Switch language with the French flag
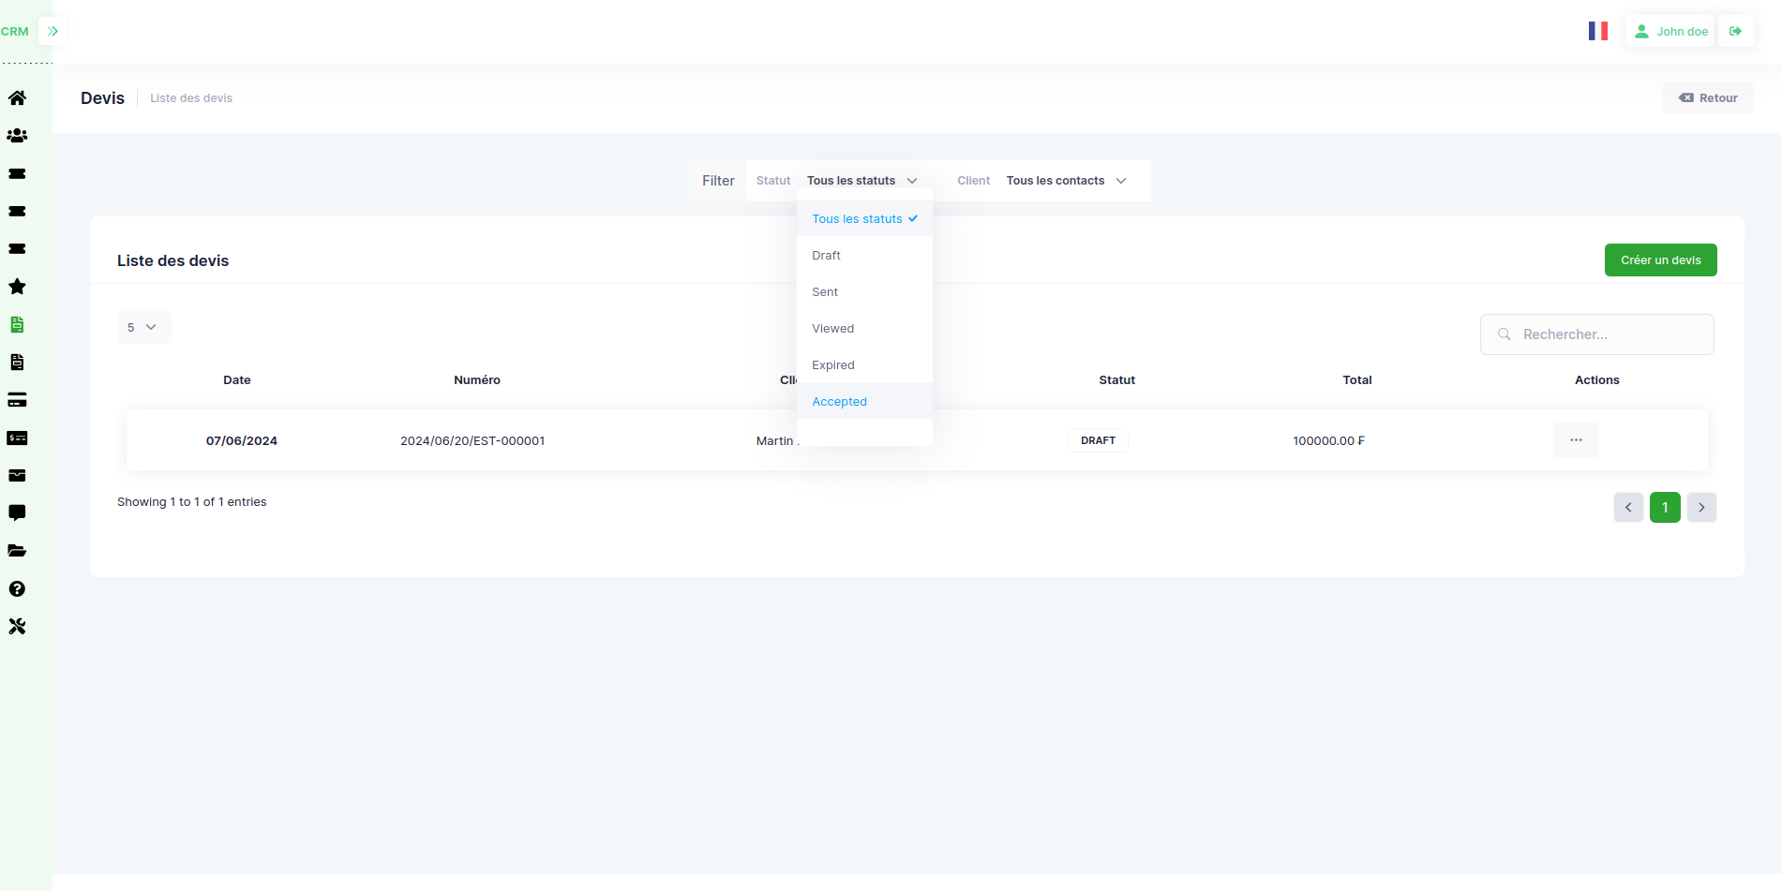Image resolution: width=1782 pixels, height=891 pixels. 1598,31
